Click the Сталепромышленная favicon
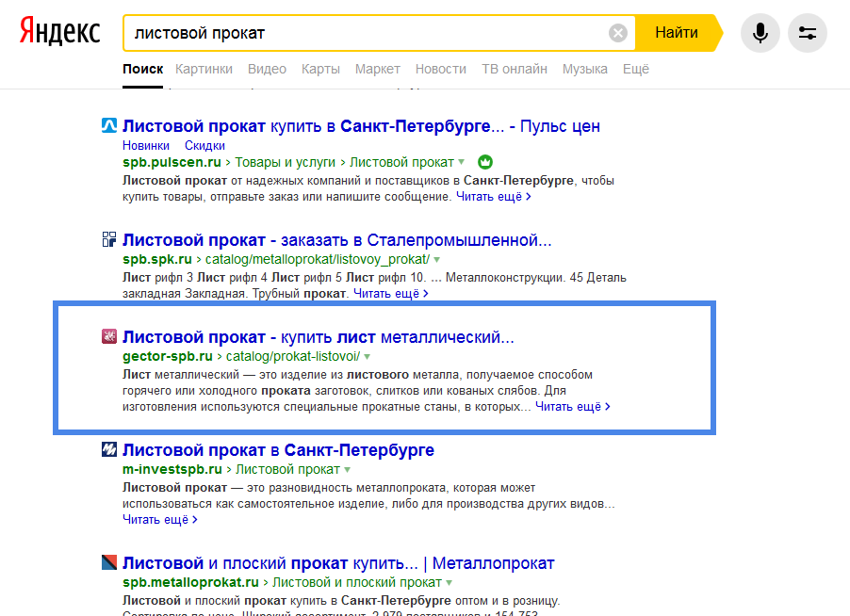Viewport: 850px width, 616px height. [109, 239]
